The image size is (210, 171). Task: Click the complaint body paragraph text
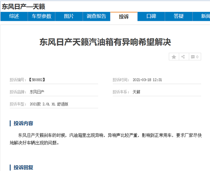click(x=106, y=139)
